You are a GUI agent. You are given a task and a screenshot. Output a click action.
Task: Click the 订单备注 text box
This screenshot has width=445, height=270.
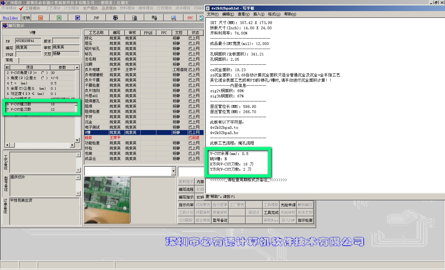coord(45,211)
